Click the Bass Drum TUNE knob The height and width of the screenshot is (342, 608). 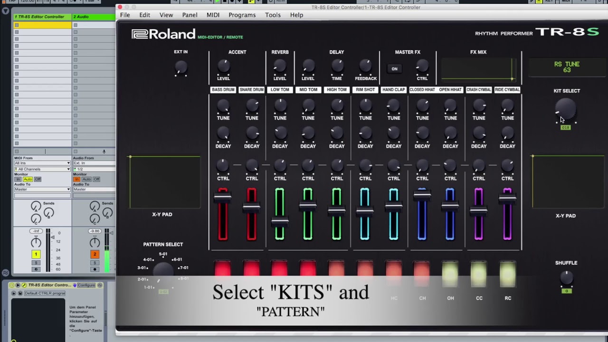223,106
